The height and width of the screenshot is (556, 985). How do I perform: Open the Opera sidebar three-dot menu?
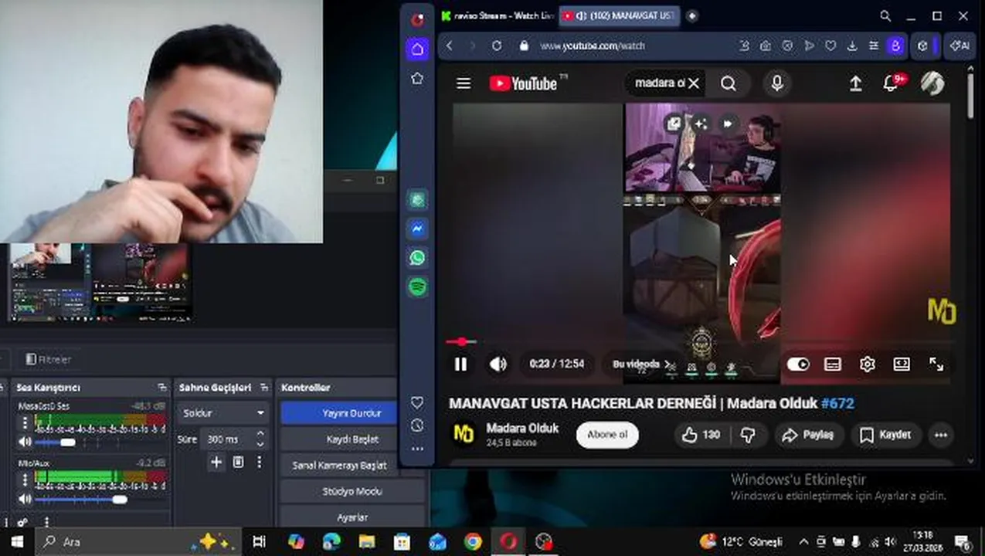(417, 449)
